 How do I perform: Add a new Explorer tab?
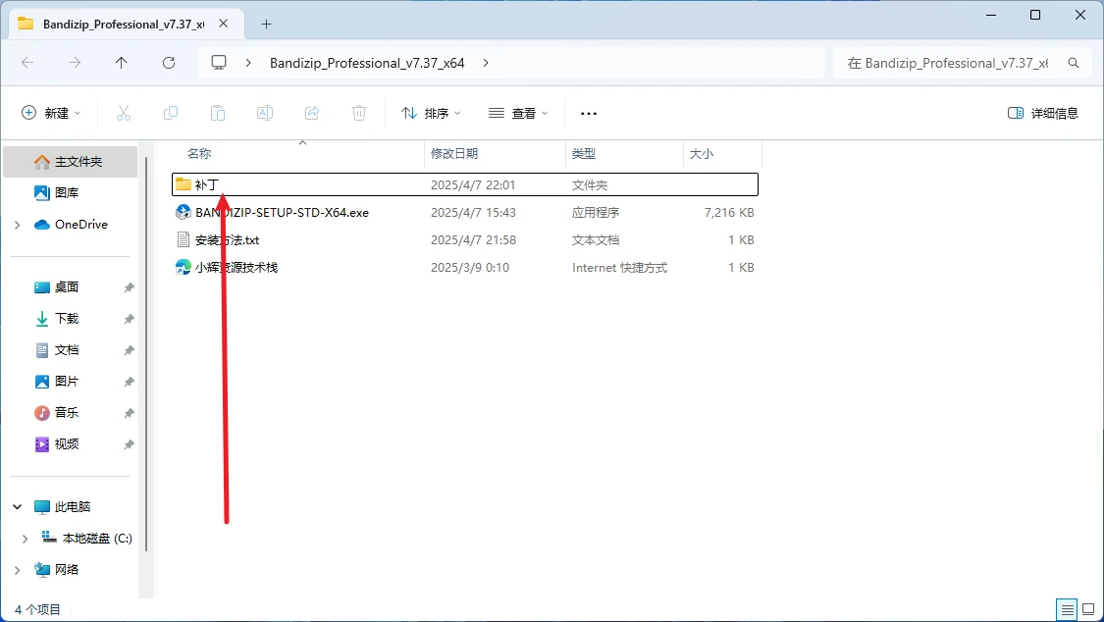click(x=266, y=24)
